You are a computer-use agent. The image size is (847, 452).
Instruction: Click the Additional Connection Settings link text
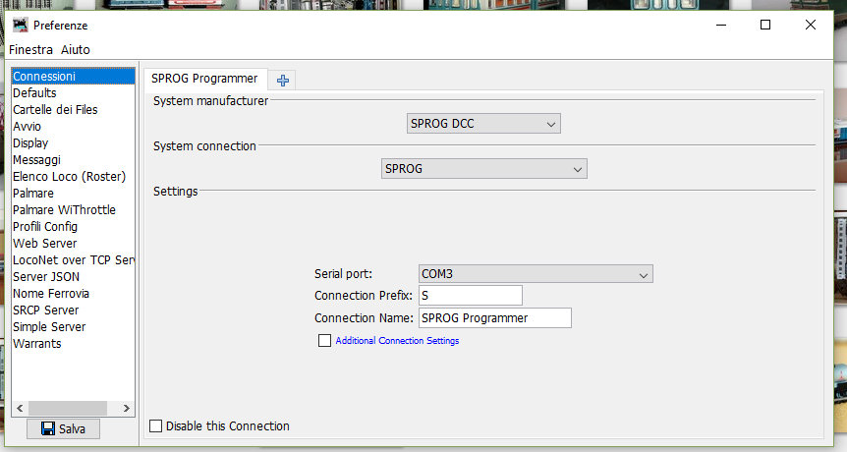pos(397,341)
